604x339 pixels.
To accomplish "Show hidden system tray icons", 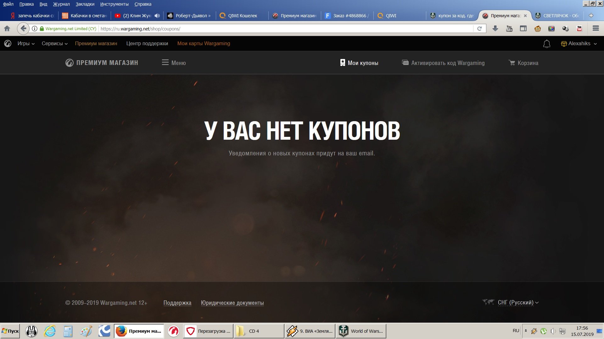I will click(x=526, y=331).
